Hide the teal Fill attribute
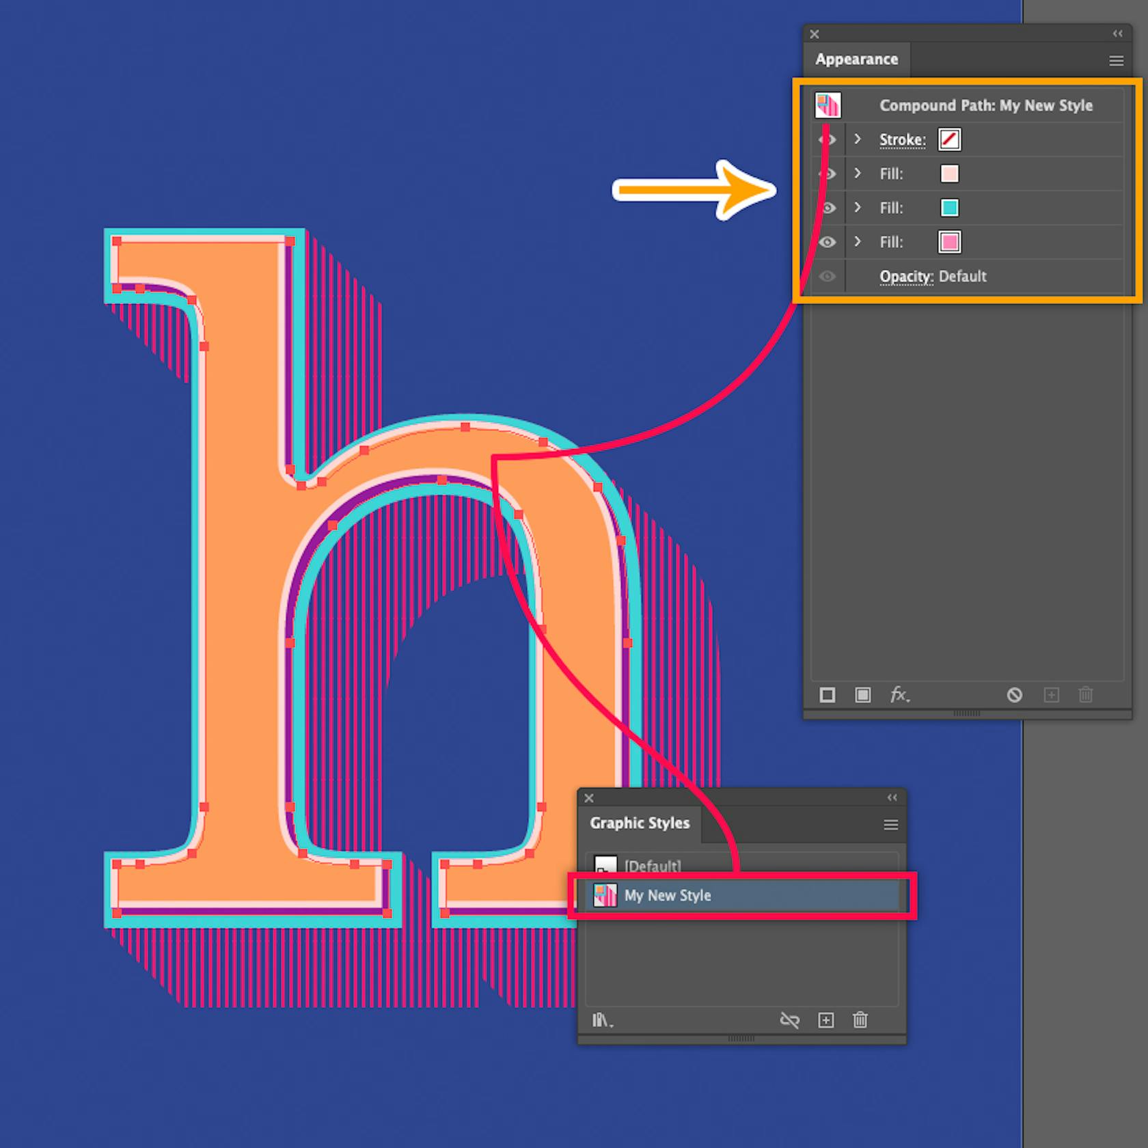1148x1148 pixels. [x=828, y=208]
